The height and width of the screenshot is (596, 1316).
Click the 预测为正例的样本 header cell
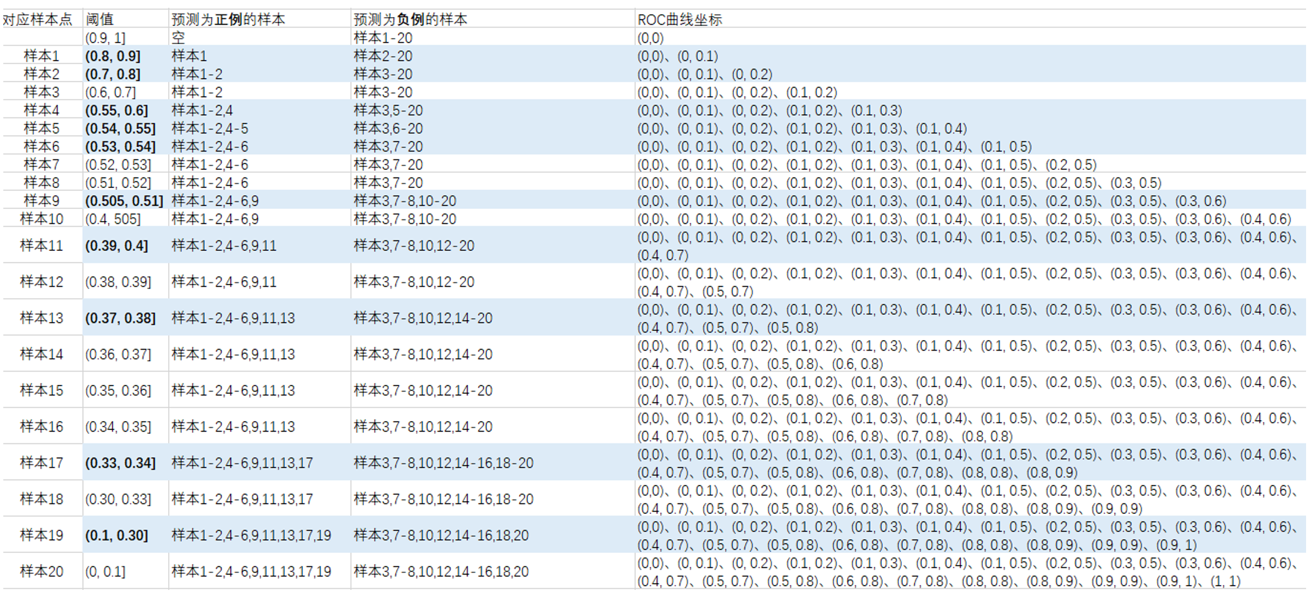[228, 20]
